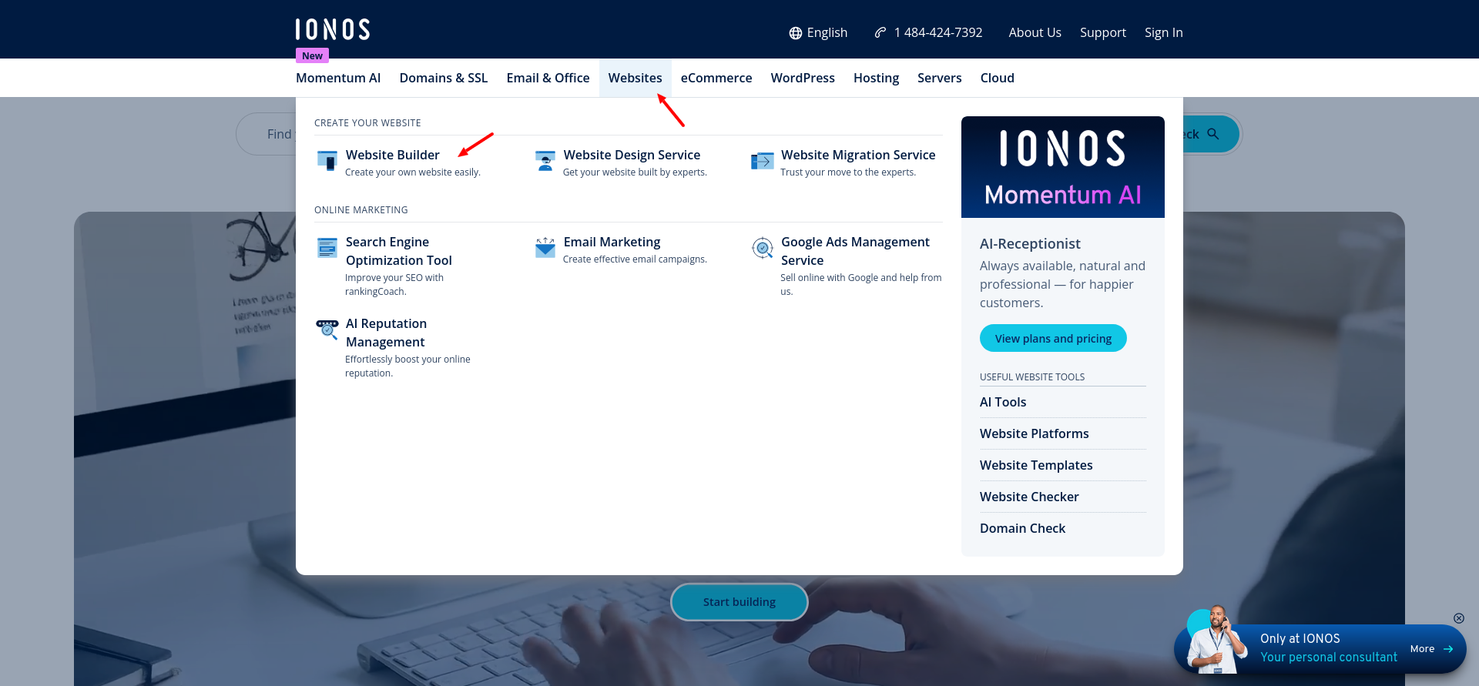Screen dimensions: 1479x686
Task: Open the Email & Office menu
Action: coord(548,78)
